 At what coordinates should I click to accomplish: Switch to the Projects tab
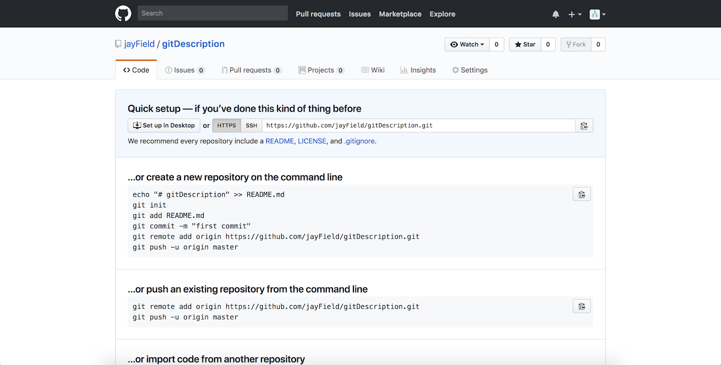pos(321,70)
